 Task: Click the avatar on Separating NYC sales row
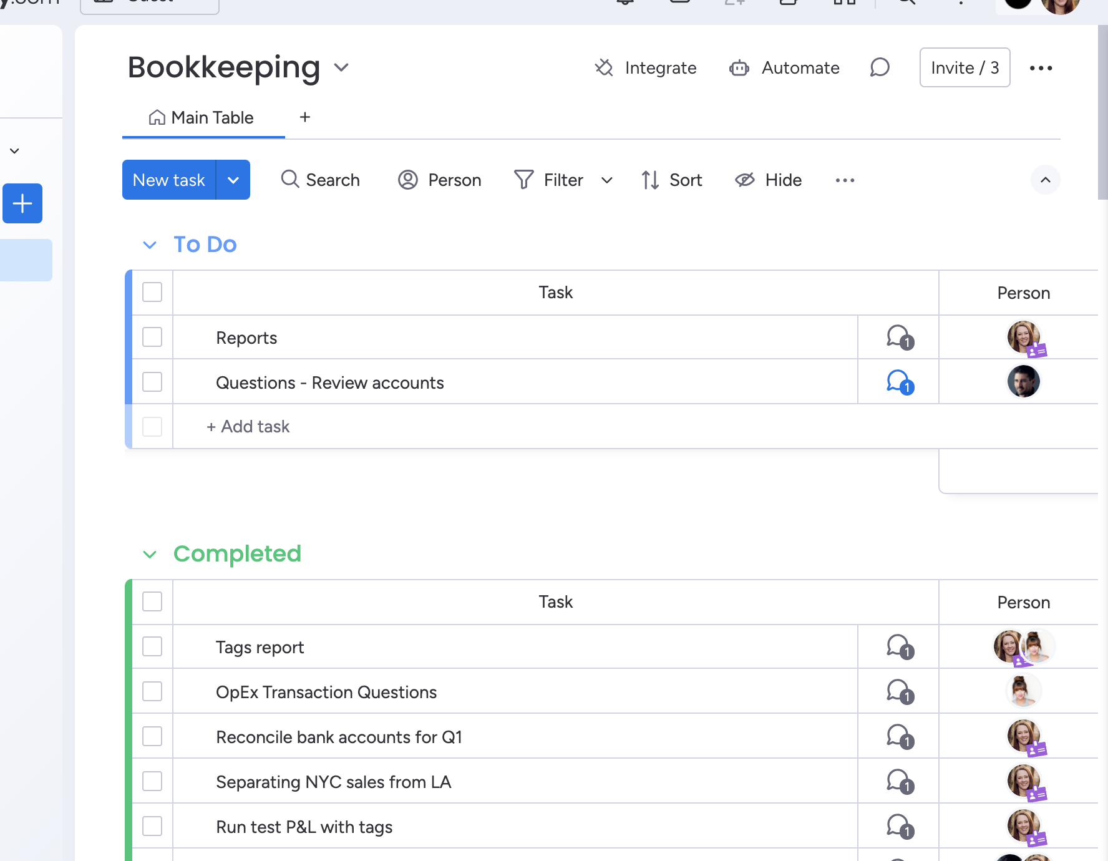tap(1024, 781)
